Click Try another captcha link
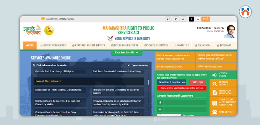Viewport: 260px width, 125px height. pyautogui.click(x=188, y=115)
